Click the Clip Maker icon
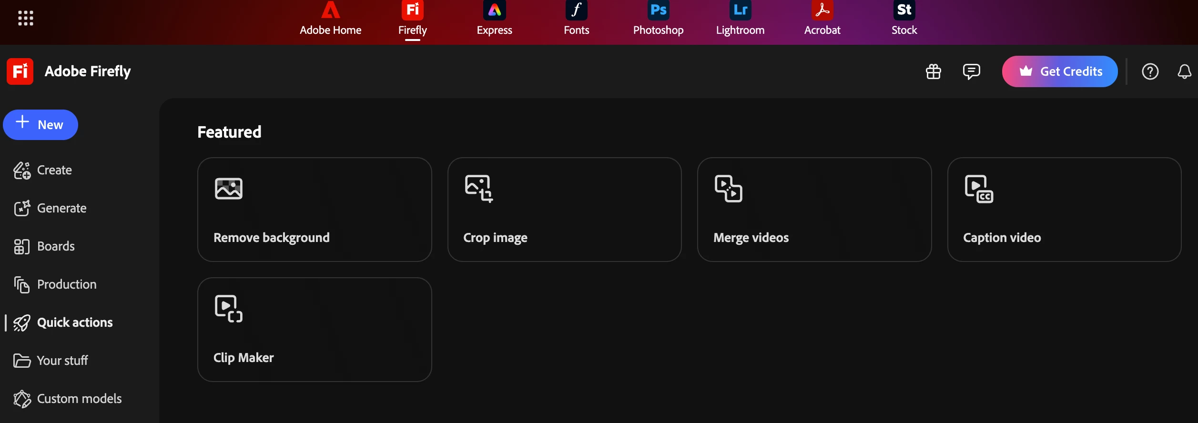 pyautogui.click(x=229, y=309)
